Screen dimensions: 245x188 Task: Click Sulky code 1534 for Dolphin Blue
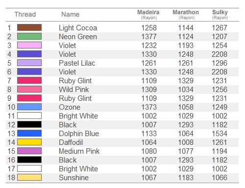click(220, 134)
